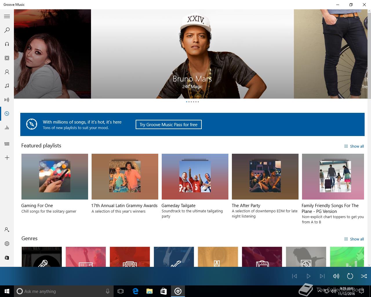Select the tan yellow genre tile
The image size is (371, 297).
click(x=218, y=257)
